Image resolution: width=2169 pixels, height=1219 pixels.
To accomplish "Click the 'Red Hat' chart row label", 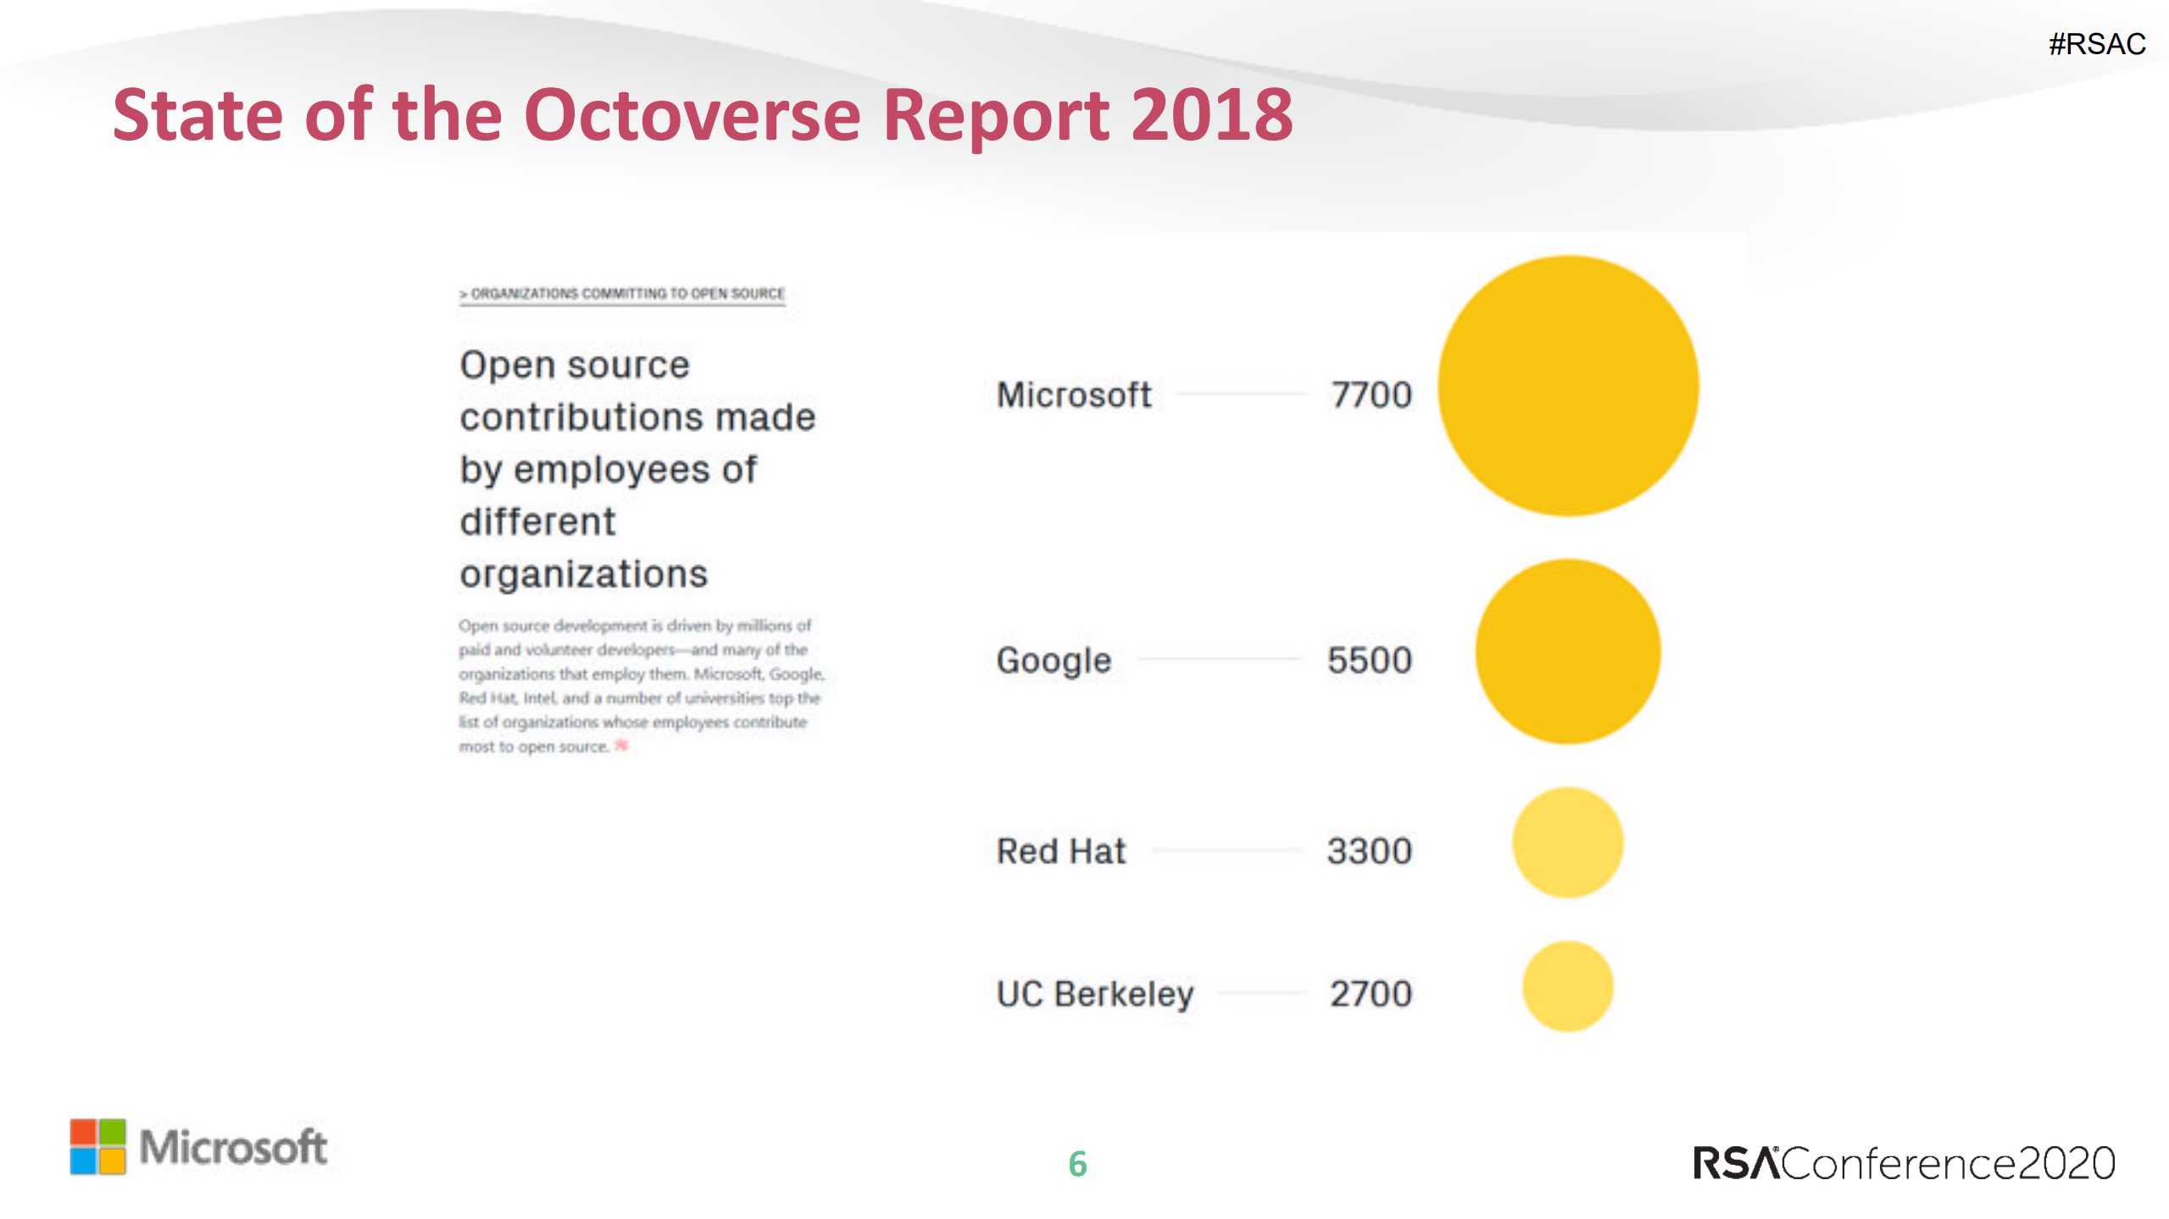I will click(x=1060, y=851).
